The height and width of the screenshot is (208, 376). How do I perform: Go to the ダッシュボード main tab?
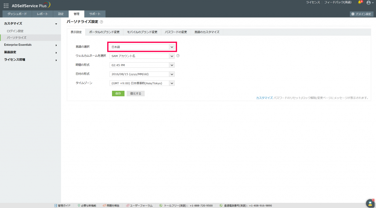point(17,14)
